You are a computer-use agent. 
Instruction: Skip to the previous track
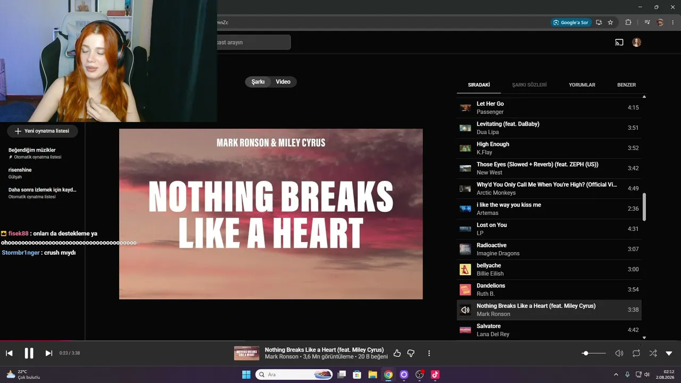click(x=9, y=353)
